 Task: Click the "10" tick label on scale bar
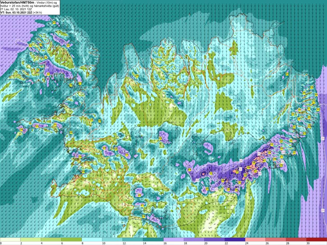pos(103,243)
